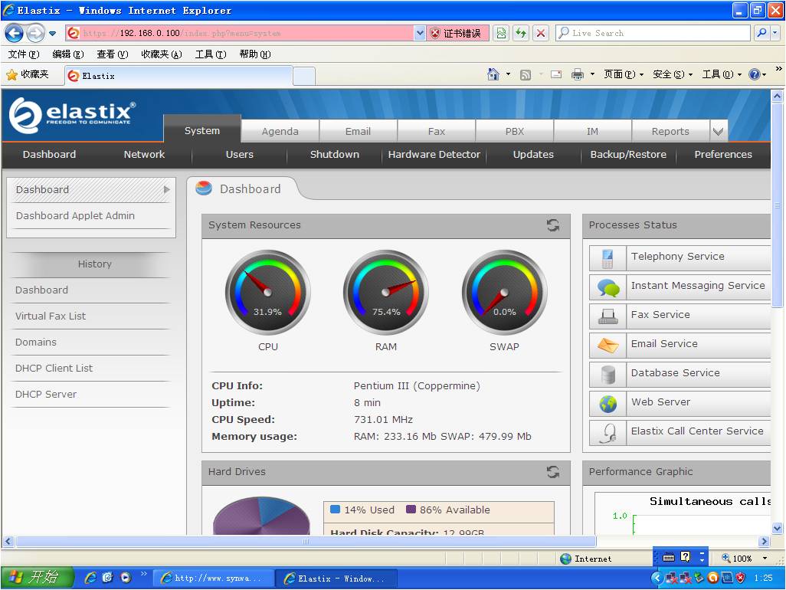Click the blue 14% Used legend swatch
The width and height of the screenshot is (786, 590).
click(336, 510)
